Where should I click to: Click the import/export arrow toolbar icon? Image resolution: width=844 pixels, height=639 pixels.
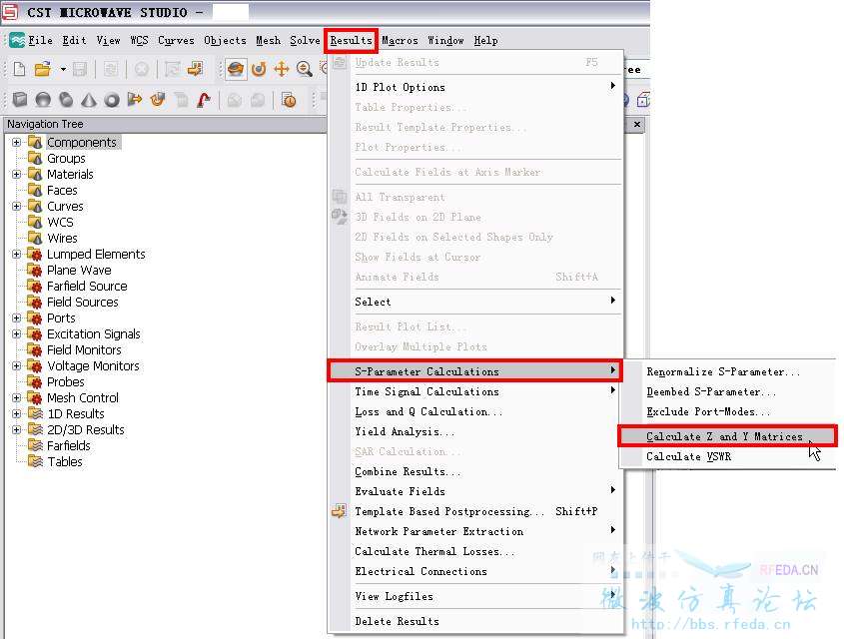pos(195,69)
